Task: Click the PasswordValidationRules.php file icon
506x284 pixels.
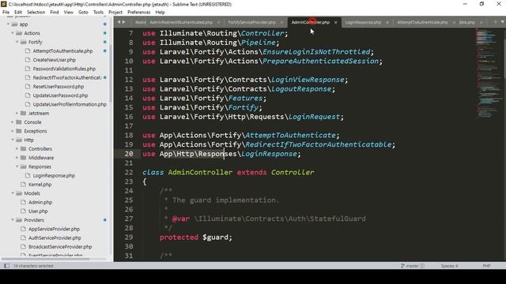Action: pos(28,69)
